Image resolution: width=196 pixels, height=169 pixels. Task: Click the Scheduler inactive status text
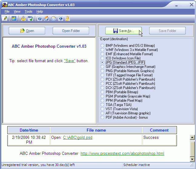click(x=137, y=165)
